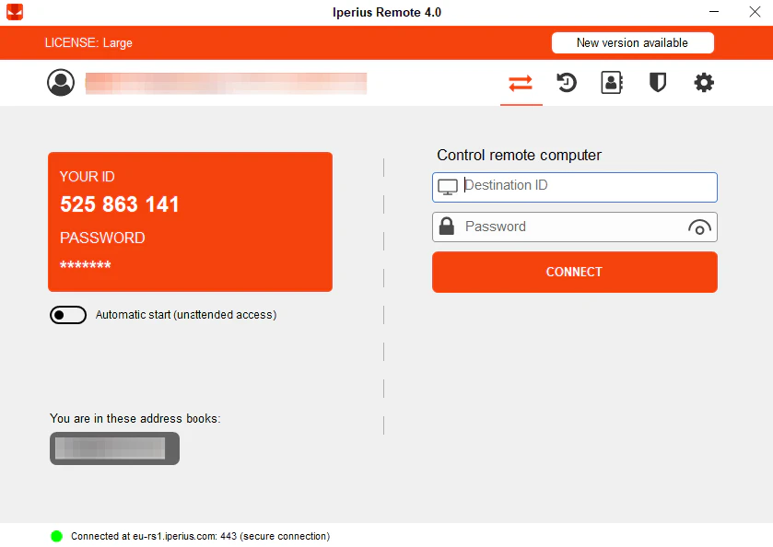Image resolution: width=773 pixels, height=547 pixels.
Task: Open the address book icon
Action: [x=612, y=82]
